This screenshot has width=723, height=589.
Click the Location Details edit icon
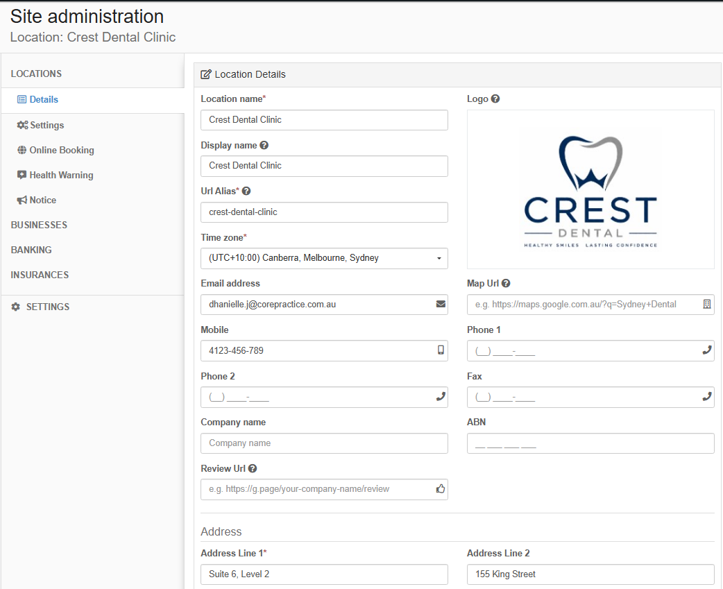[206, 74]
